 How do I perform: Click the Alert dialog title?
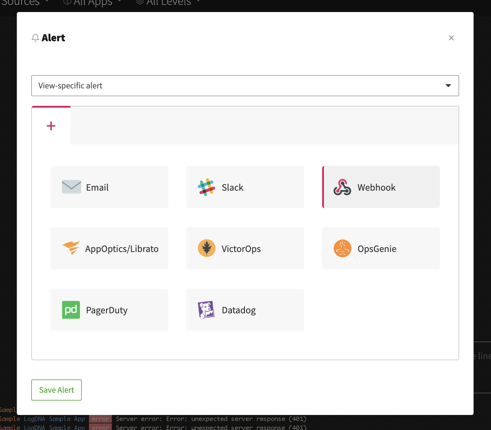click(x=53, y=38)
